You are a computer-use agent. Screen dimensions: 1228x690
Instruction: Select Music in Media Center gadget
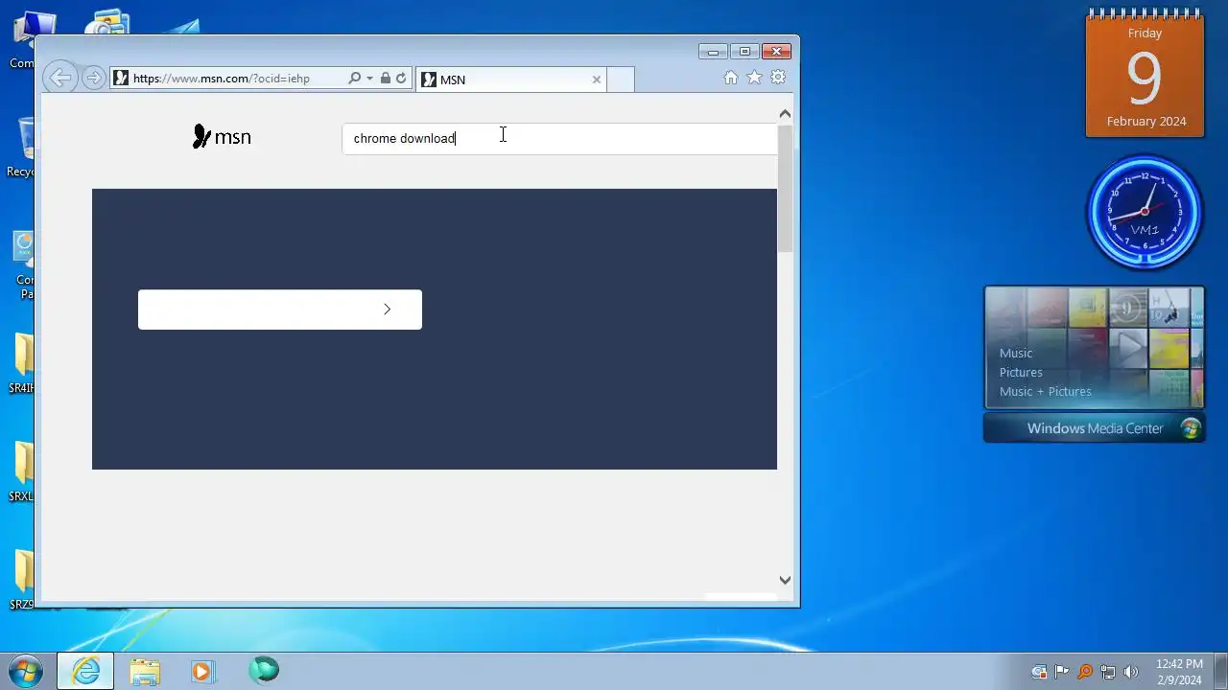coord(1016,353)
